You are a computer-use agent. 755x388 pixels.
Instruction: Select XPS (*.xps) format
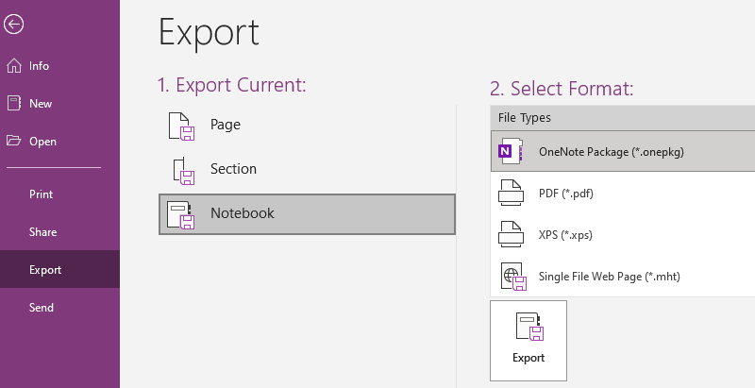click(x=623, y=234)
